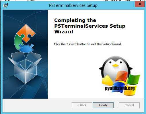Click the green puzzle piece in banner
The width and height of the screenshot is (146, 114).
pyautogui.click(x=19, y=42)
